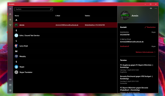
Task: Focus the Suchen search field
Action: click(x=34, y=9)
